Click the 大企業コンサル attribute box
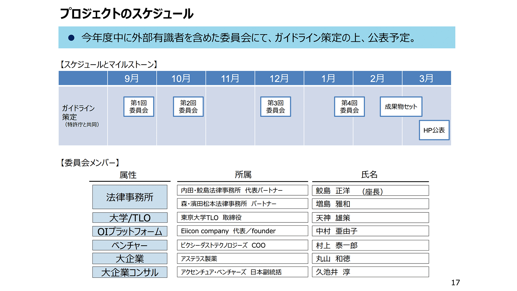 130,272
